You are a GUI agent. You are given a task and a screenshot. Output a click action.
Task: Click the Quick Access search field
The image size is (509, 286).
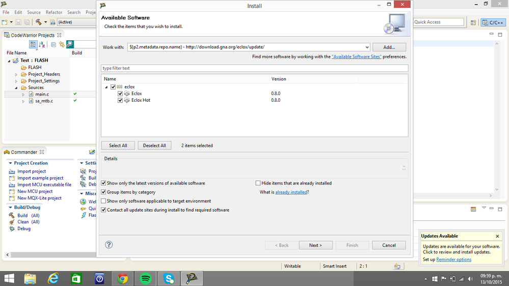pyautogui.click(x=439, y=22)
